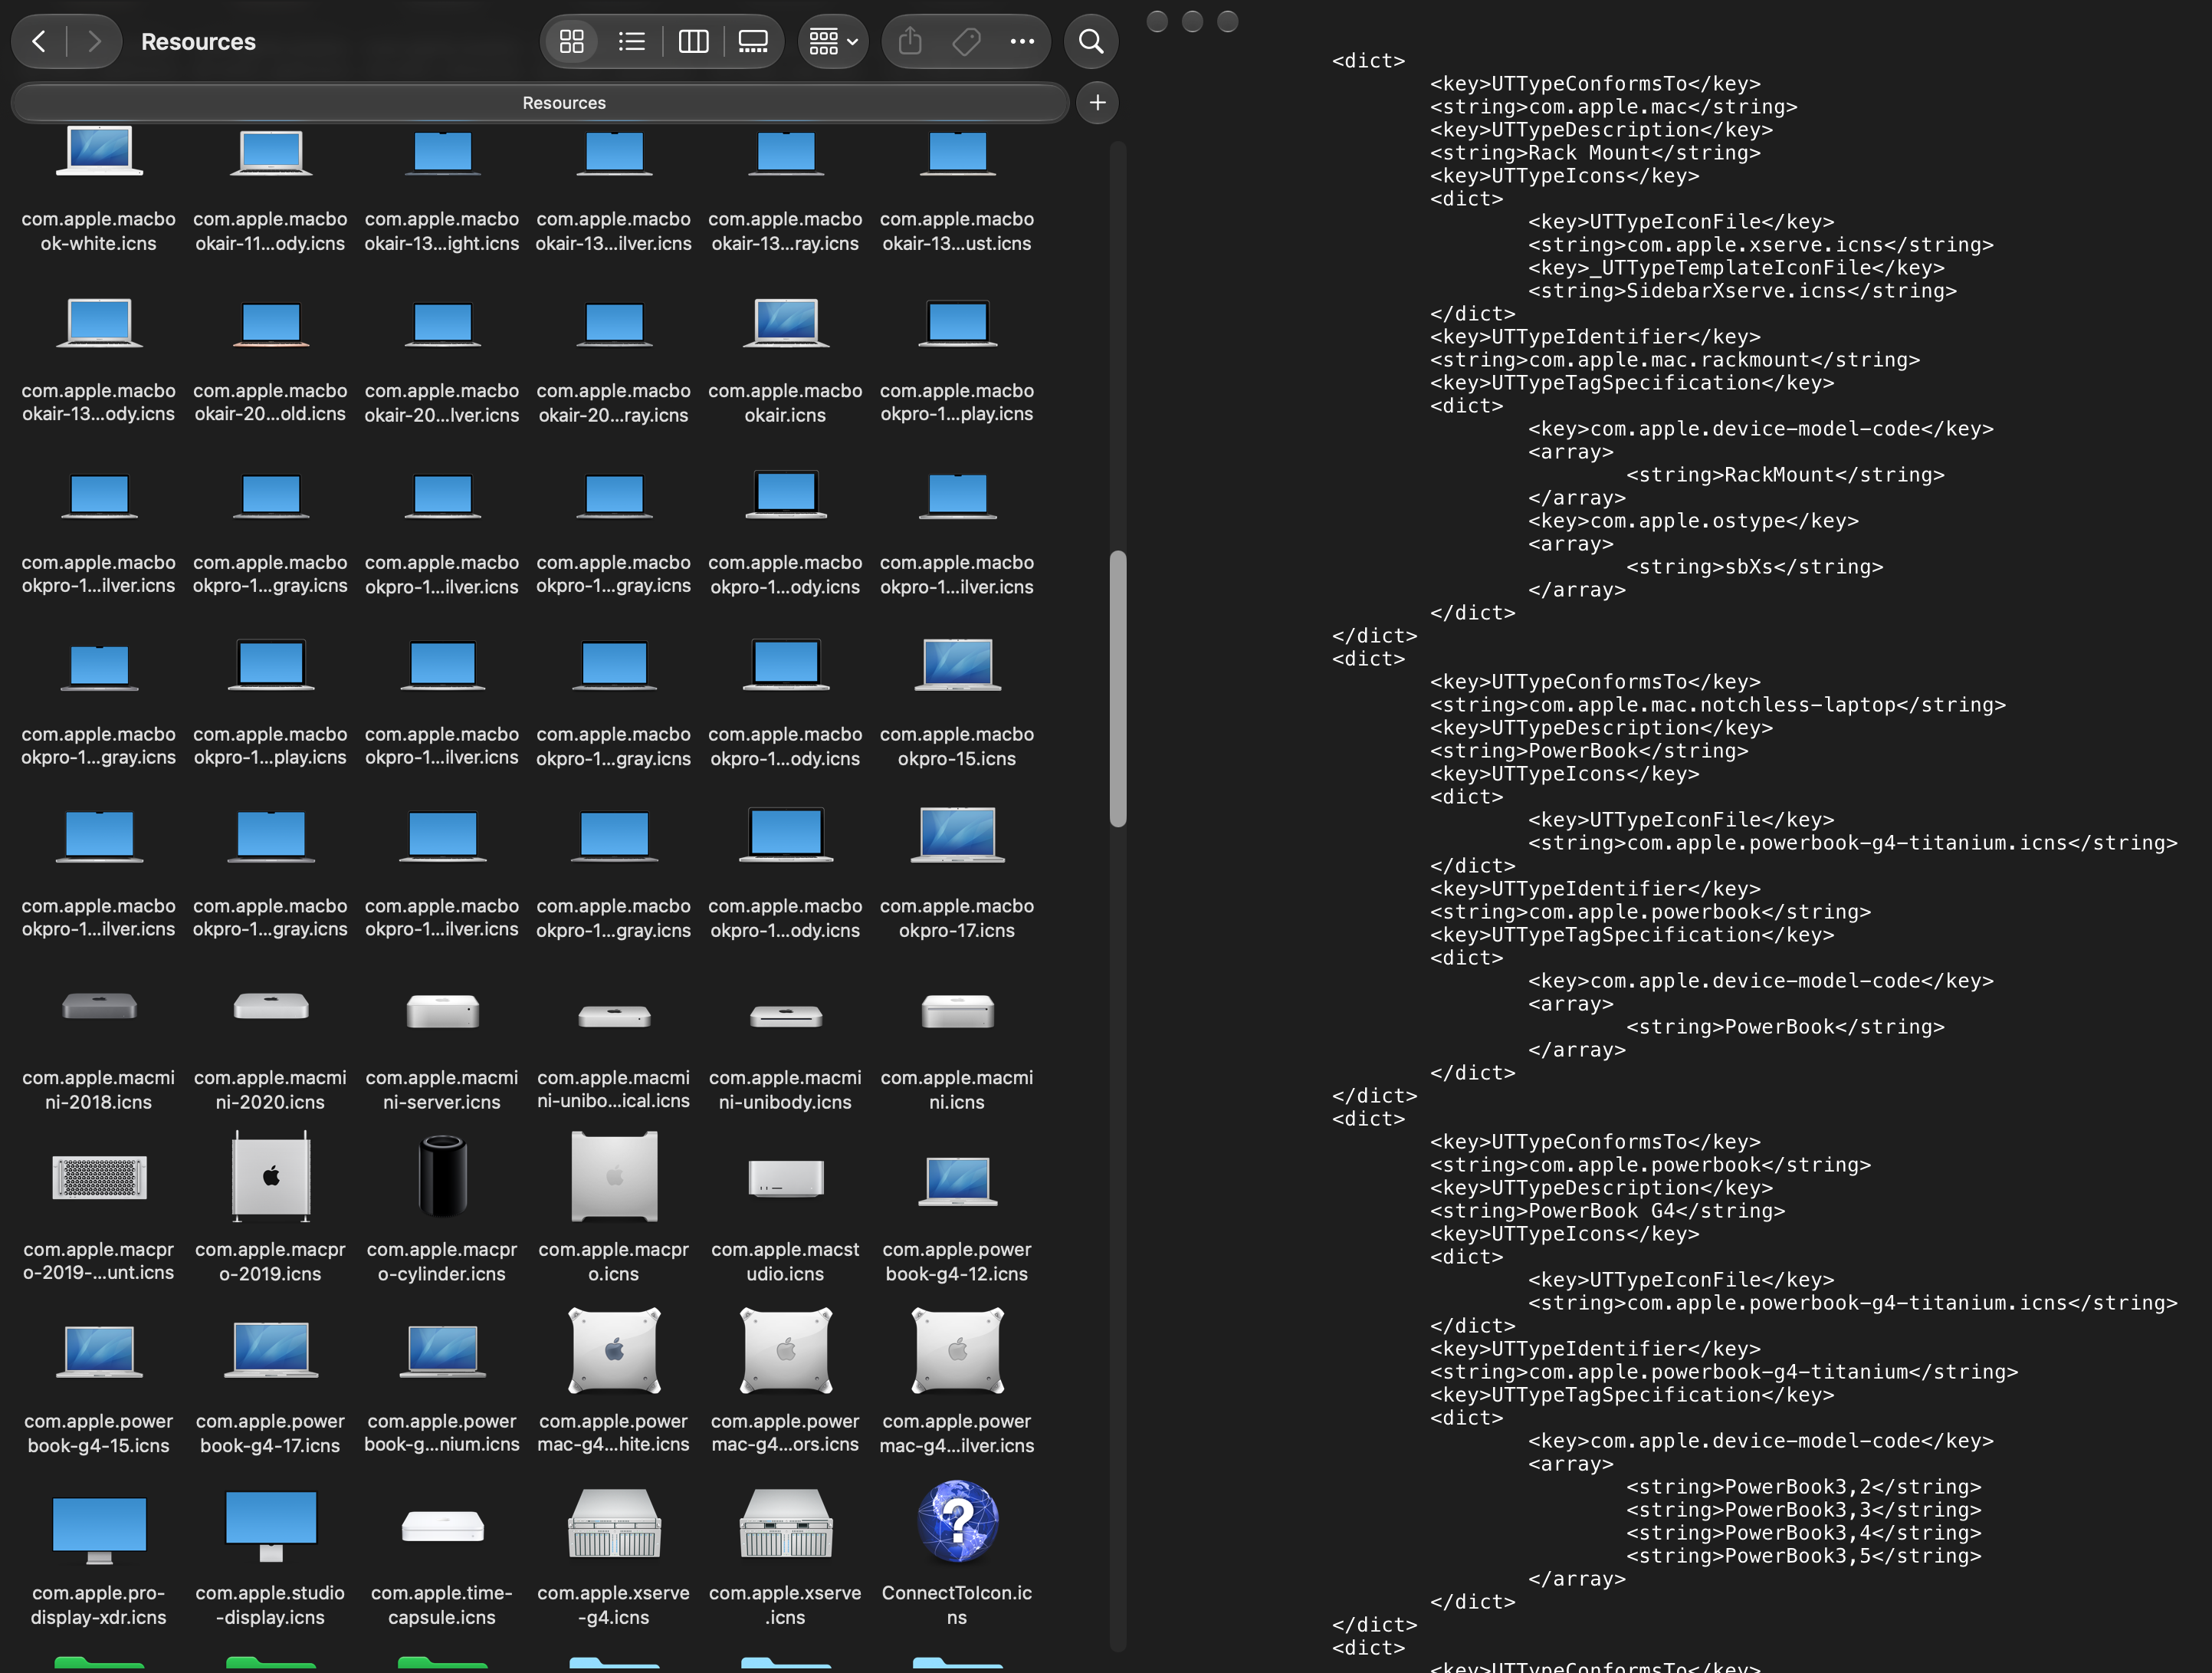Select com.apple.powermac-g4...ilver.icns icon
This screenshot has width=2212, height=1673.
(x=957, y=1351)
